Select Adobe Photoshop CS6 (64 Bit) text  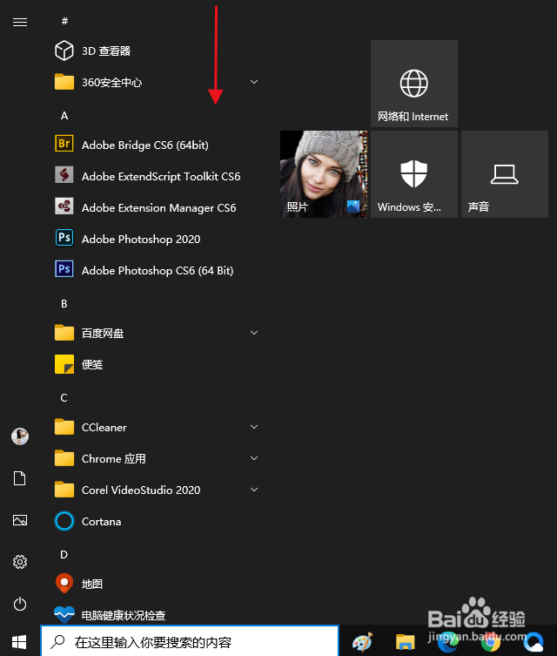coord(158,271)
